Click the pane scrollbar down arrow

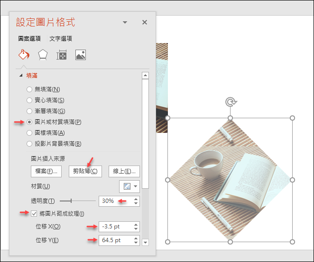[146, 243]
